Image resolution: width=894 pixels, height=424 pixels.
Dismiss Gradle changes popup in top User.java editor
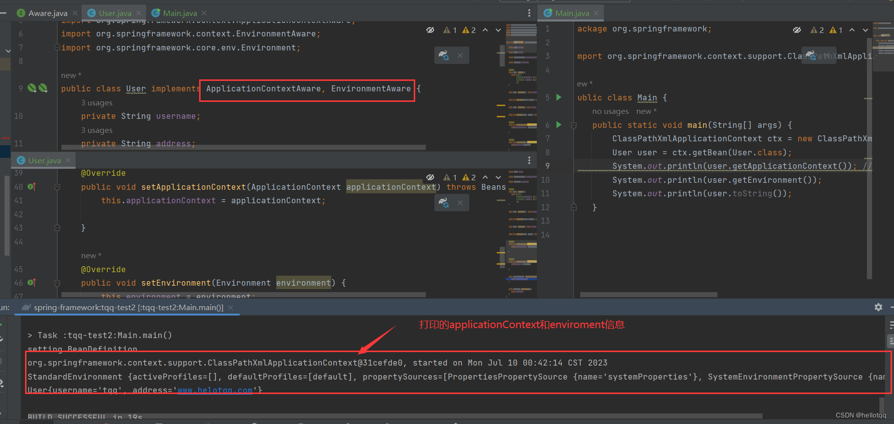coord(460,55)
